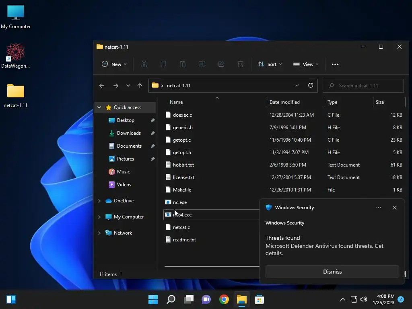Viewport: 412px width, 309px height.
Task: Click the Copy icon in toolbar
Action: point(163,64)
